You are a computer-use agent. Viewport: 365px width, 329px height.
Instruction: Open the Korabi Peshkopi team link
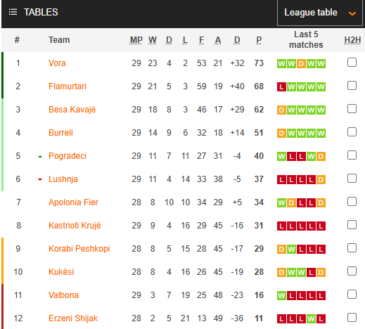79,249
